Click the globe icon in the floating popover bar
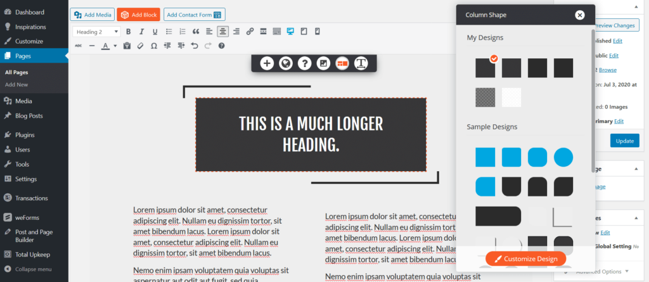The width and height of the screenshot is (649, 282). tap(286, 63)
